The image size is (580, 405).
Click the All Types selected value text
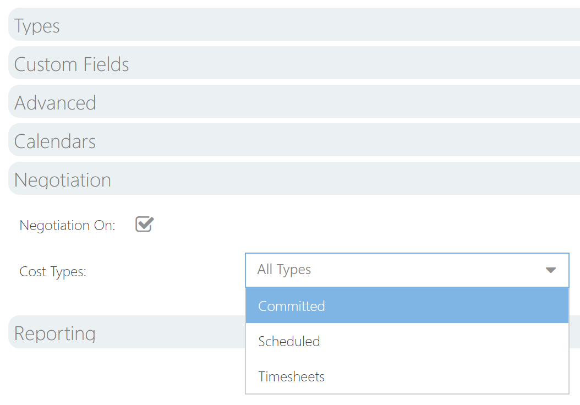pos(284,270)
